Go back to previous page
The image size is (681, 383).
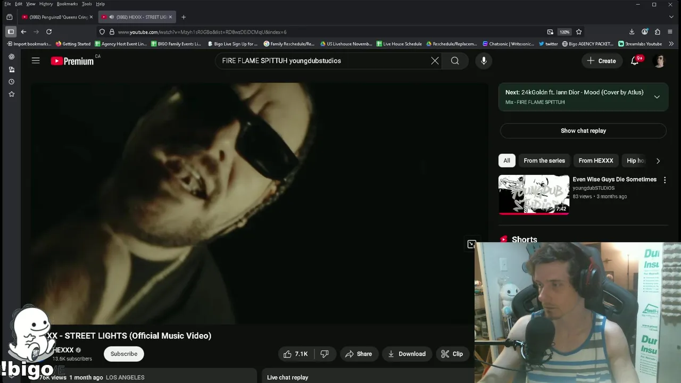(x=23, y=32)
